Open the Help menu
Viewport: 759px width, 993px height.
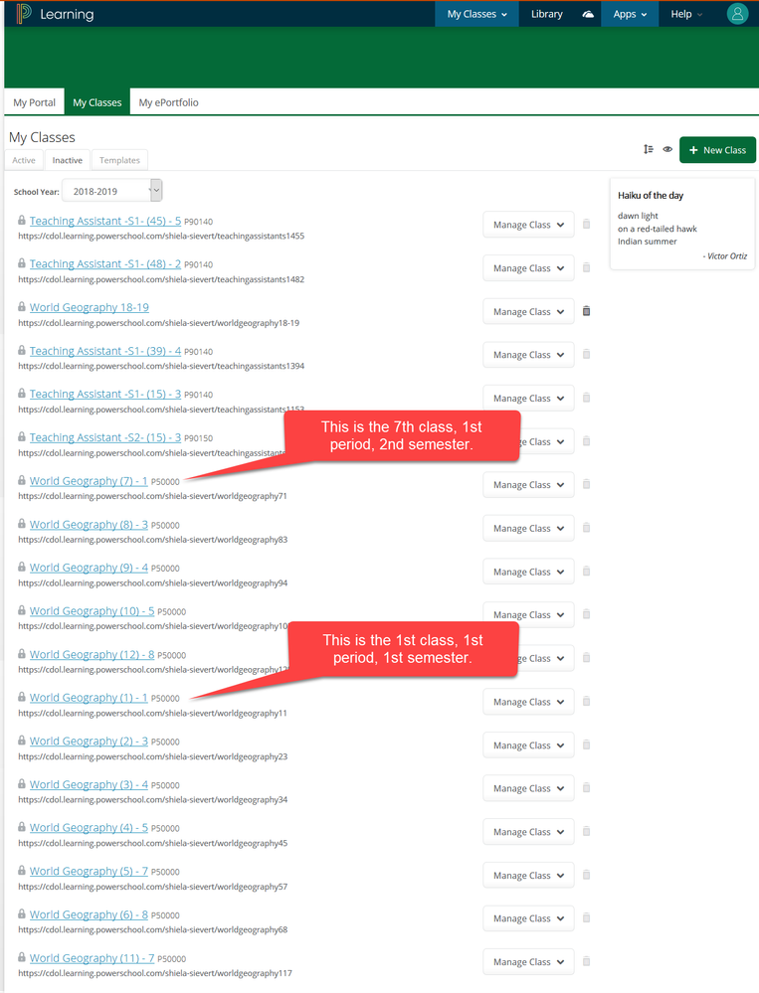click(685, 14)
